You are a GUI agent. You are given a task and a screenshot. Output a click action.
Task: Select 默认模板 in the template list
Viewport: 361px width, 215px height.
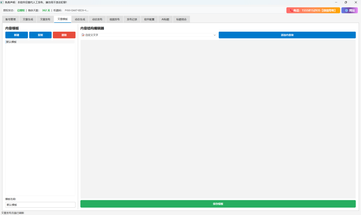[x=40, y=42]
